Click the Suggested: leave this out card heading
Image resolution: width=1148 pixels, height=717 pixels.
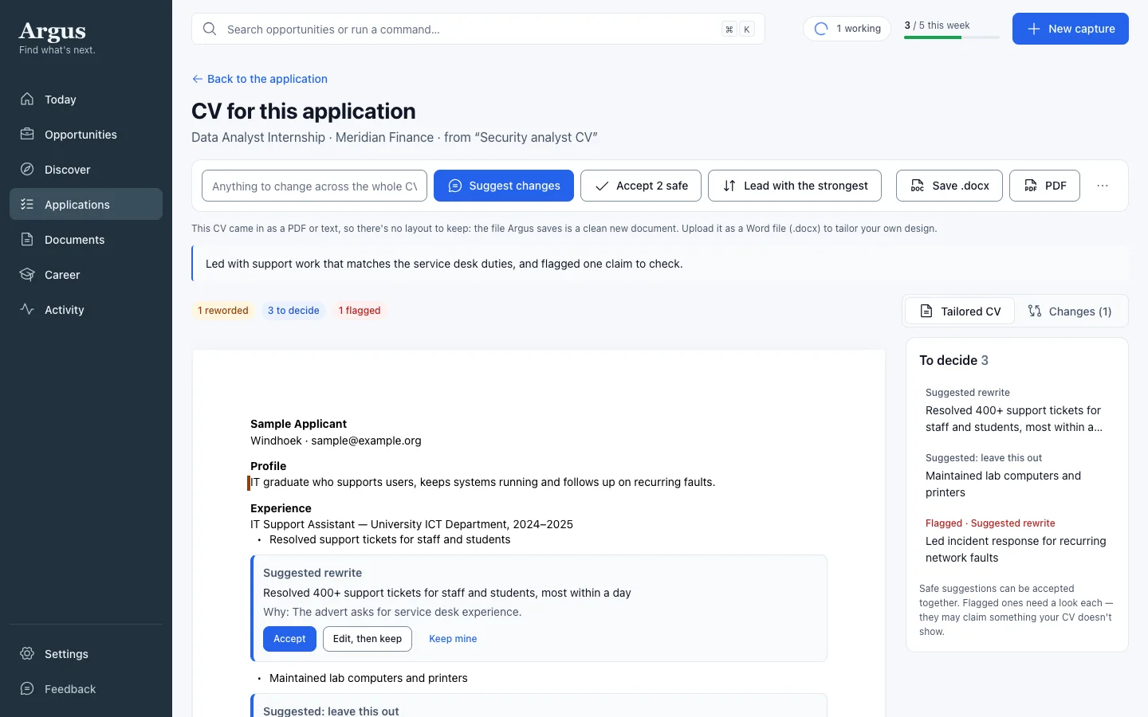click(x=331, y=711)
